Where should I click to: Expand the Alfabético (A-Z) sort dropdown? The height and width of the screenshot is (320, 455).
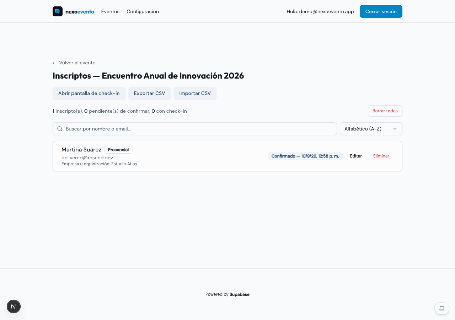[371, 129]
